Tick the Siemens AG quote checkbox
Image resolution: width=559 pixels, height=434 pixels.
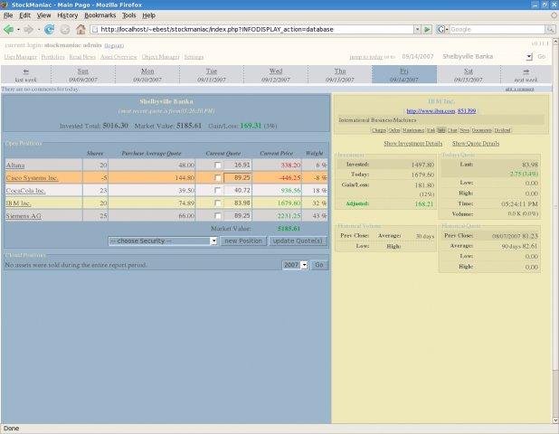pos(217,215)
